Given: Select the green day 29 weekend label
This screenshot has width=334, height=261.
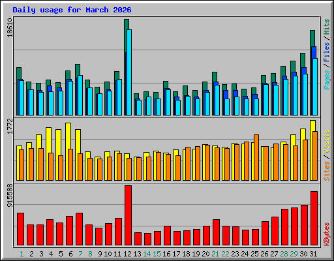Looking at the screenshot, I should coord(294,254).
